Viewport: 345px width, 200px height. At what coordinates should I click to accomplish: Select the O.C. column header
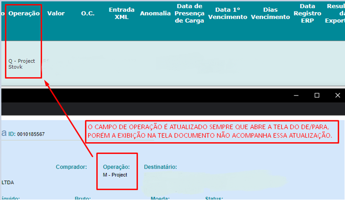tap(88, 13)
